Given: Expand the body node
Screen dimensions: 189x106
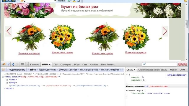Looking at the screenshot, I should pos(7,83).
